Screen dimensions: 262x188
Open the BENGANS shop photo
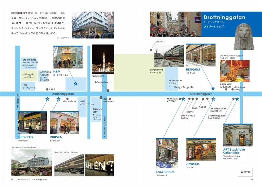point(201,55)
